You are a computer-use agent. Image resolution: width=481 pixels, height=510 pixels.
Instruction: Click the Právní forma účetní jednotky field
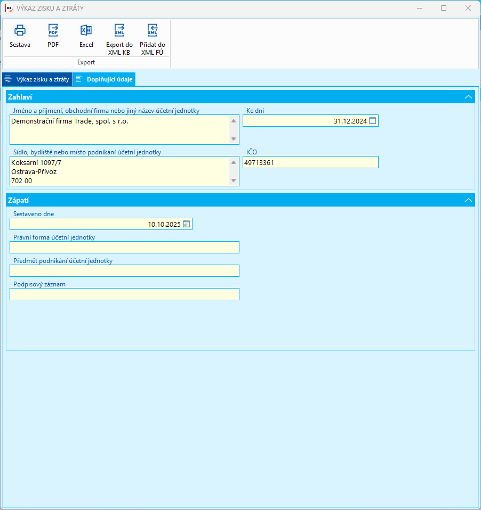(124, 248)
